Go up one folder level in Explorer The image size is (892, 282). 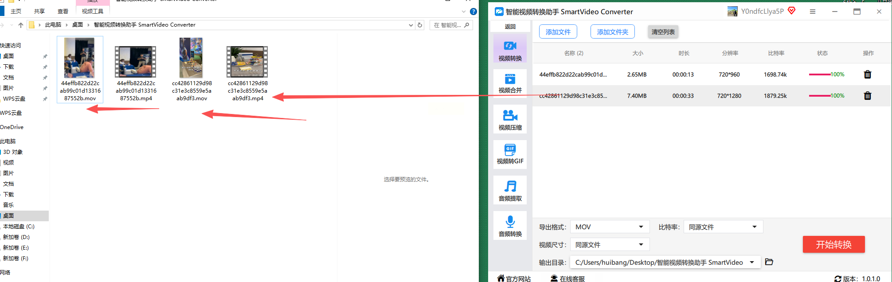(21, 25)
